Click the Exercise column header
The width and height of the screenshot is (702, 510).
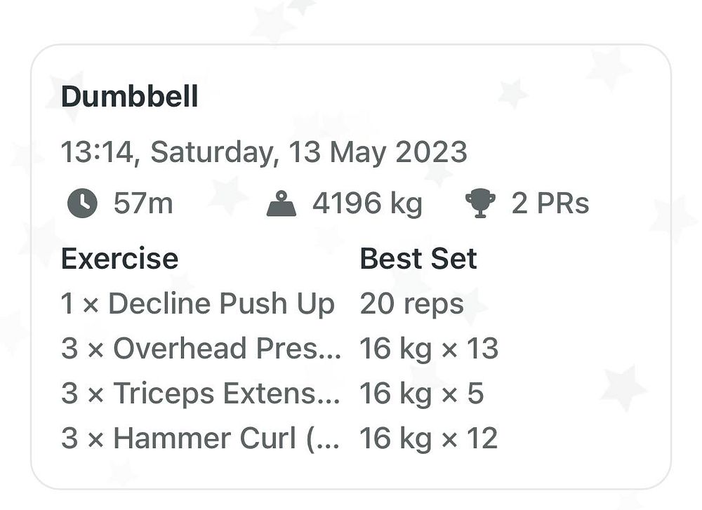click(x=119, y=259)
